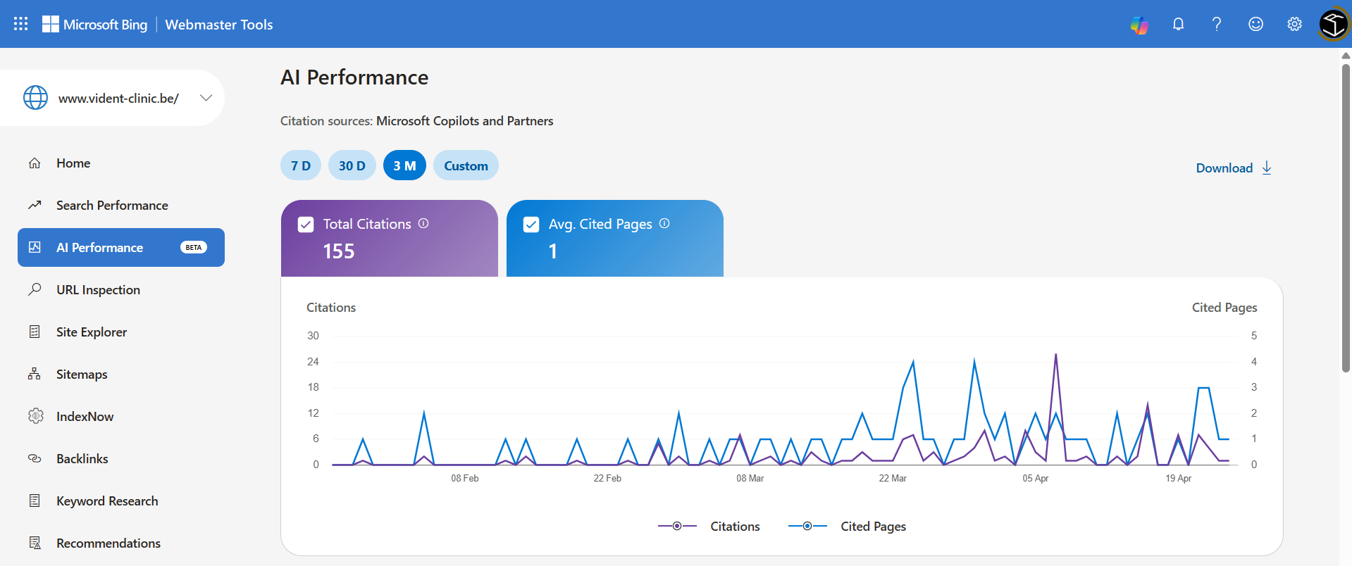Click the AI Performance page heading
The width and height of the screenshot is (1352, 566).
354,77
